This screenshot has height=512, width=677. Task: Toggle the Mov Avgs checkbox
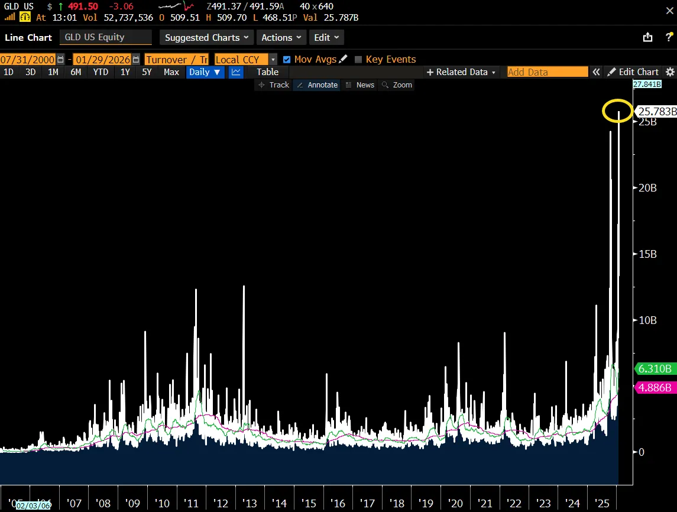pyautogui.click(x=287, y=59)
